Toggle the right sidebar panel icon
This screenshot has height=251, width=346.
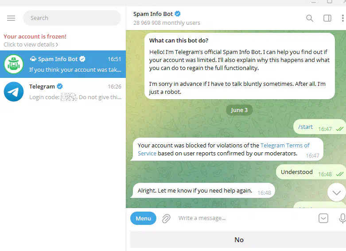pos(327,18)
